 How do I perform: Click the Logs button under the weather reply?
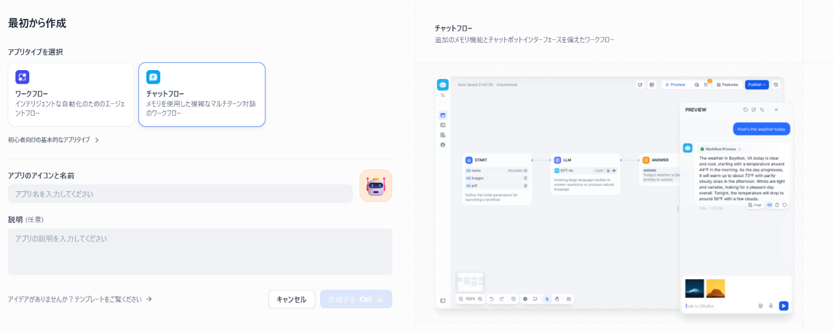point(754,205)
